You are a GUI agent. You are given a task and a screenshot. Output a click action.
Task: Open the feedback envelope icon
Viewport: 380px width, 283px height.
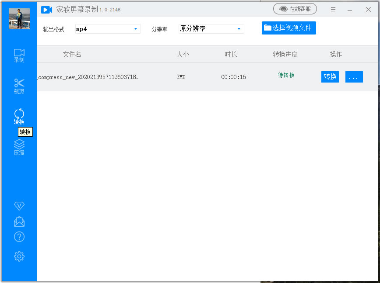[x=19, y=221]
